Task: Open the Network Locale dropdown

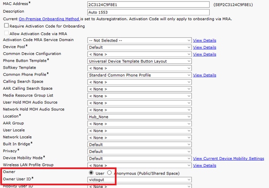Action: 139,138
